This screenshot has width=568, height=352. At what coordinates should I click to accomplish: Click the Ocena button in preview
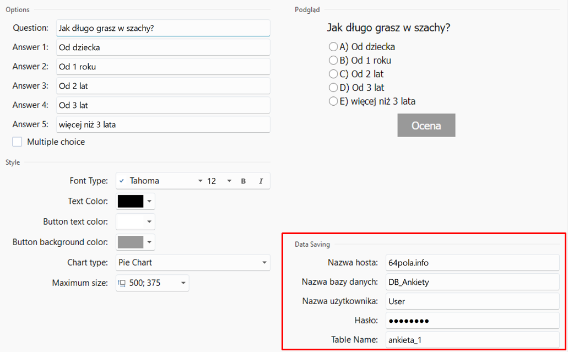[x=426, y=125]
